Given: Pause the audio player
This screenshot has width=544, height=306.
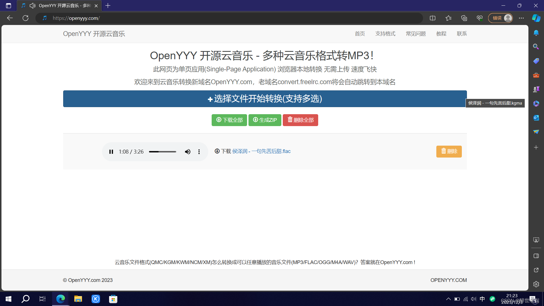Looking at the screenshot, I should [111, 152].
